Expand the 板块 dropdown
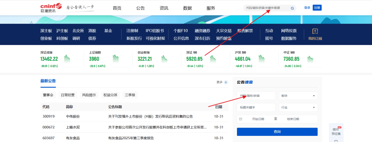The height and width of the screenshot is (142, 372). [x=298, y=96]
